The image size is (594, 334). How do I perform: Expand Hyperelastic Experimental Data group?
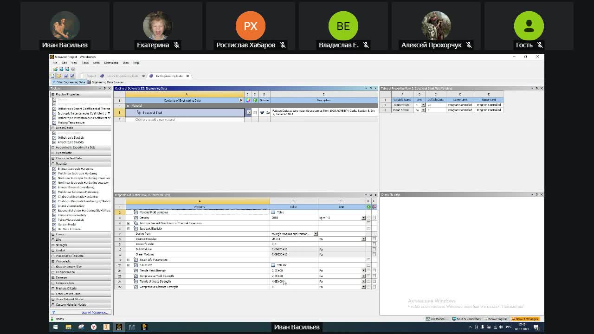point(53,148)
